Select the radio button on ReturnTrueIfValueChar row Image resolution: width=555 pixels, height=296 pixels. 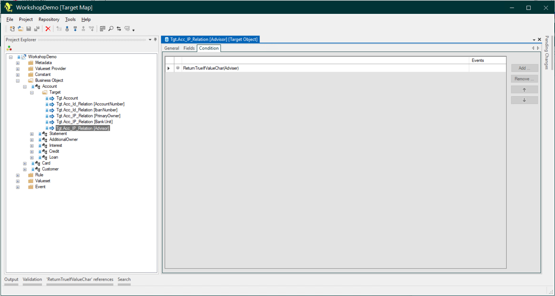178,68
